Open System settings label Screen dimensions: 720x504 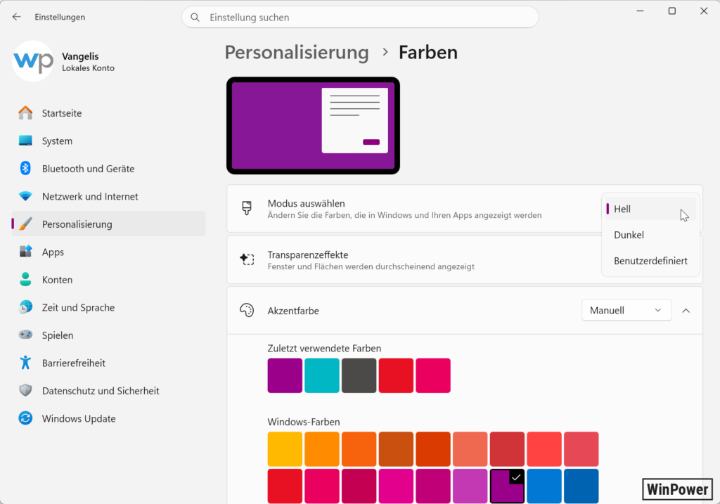[x=57, y=141]
